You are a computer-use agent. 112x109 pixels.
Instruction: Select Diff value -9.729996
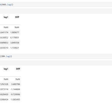click(x=15, y=94)
